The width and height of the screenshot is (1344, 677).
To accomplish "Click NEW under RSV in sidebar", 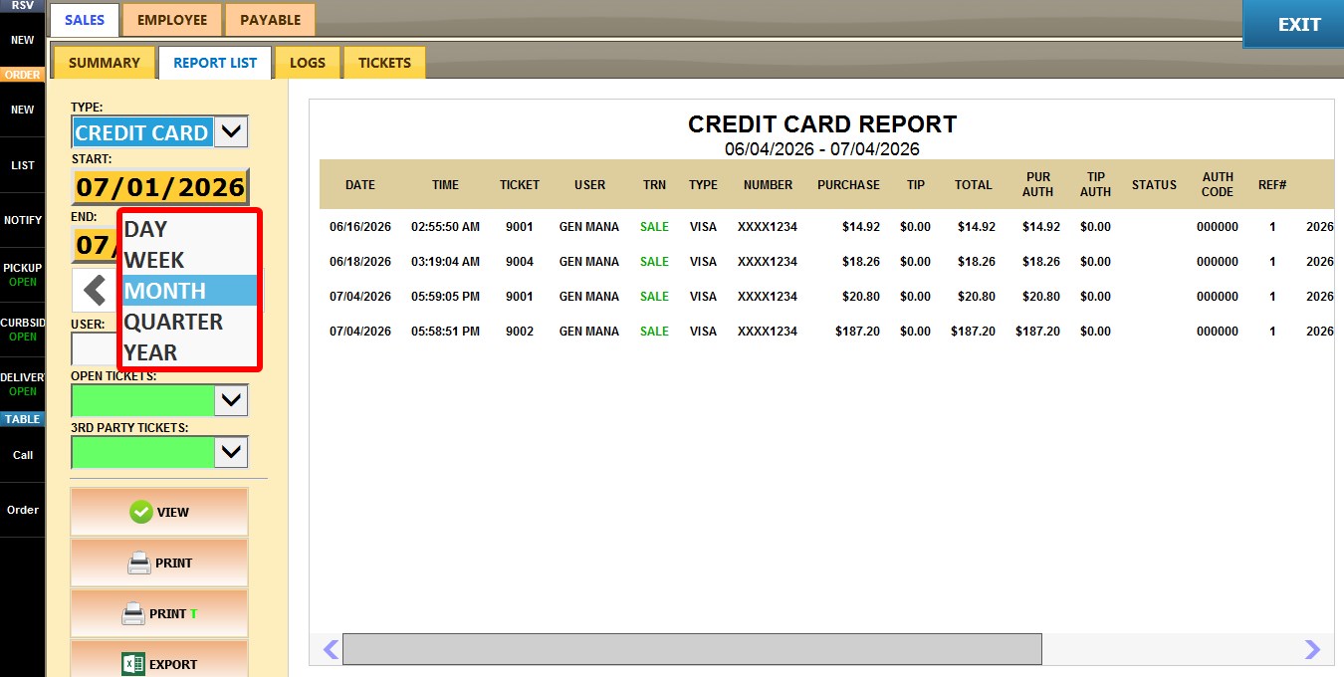I will point(22,41).
